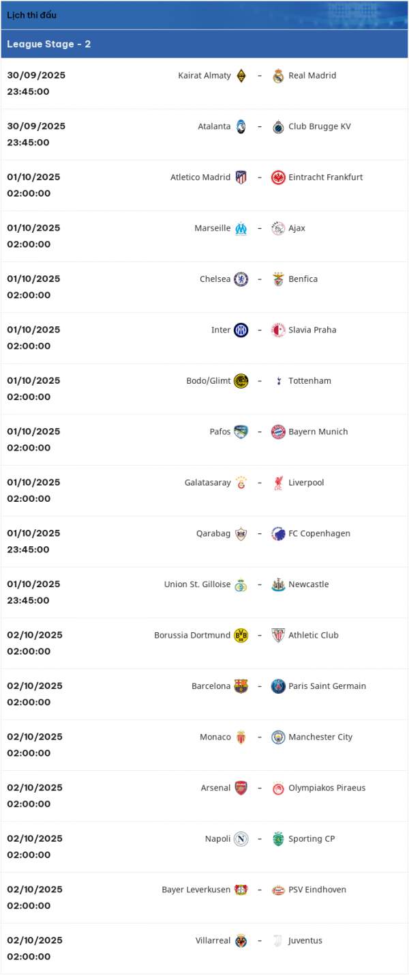This screenshot has height=975, width=409.
Task: Open the Paris Saint Germain team link
Action: coord(327,686)
